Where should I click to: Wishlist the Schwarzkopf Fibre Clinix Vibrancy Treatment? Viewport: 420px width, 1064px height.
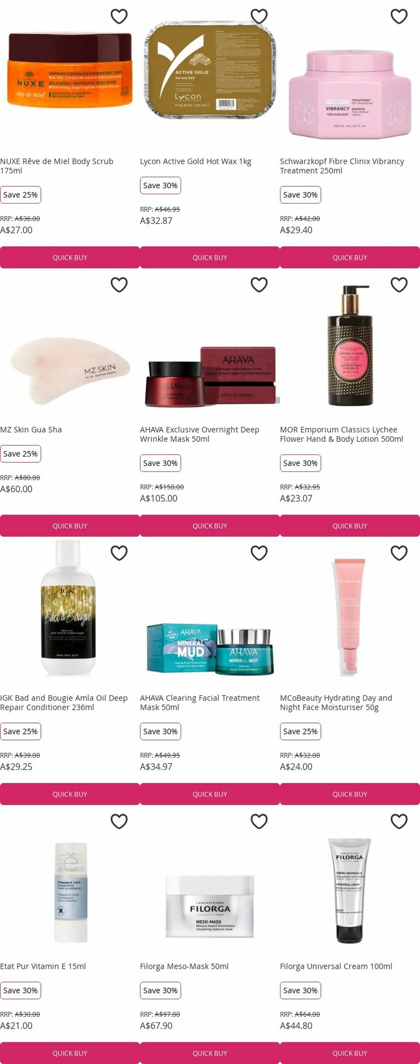coord(399,17)
